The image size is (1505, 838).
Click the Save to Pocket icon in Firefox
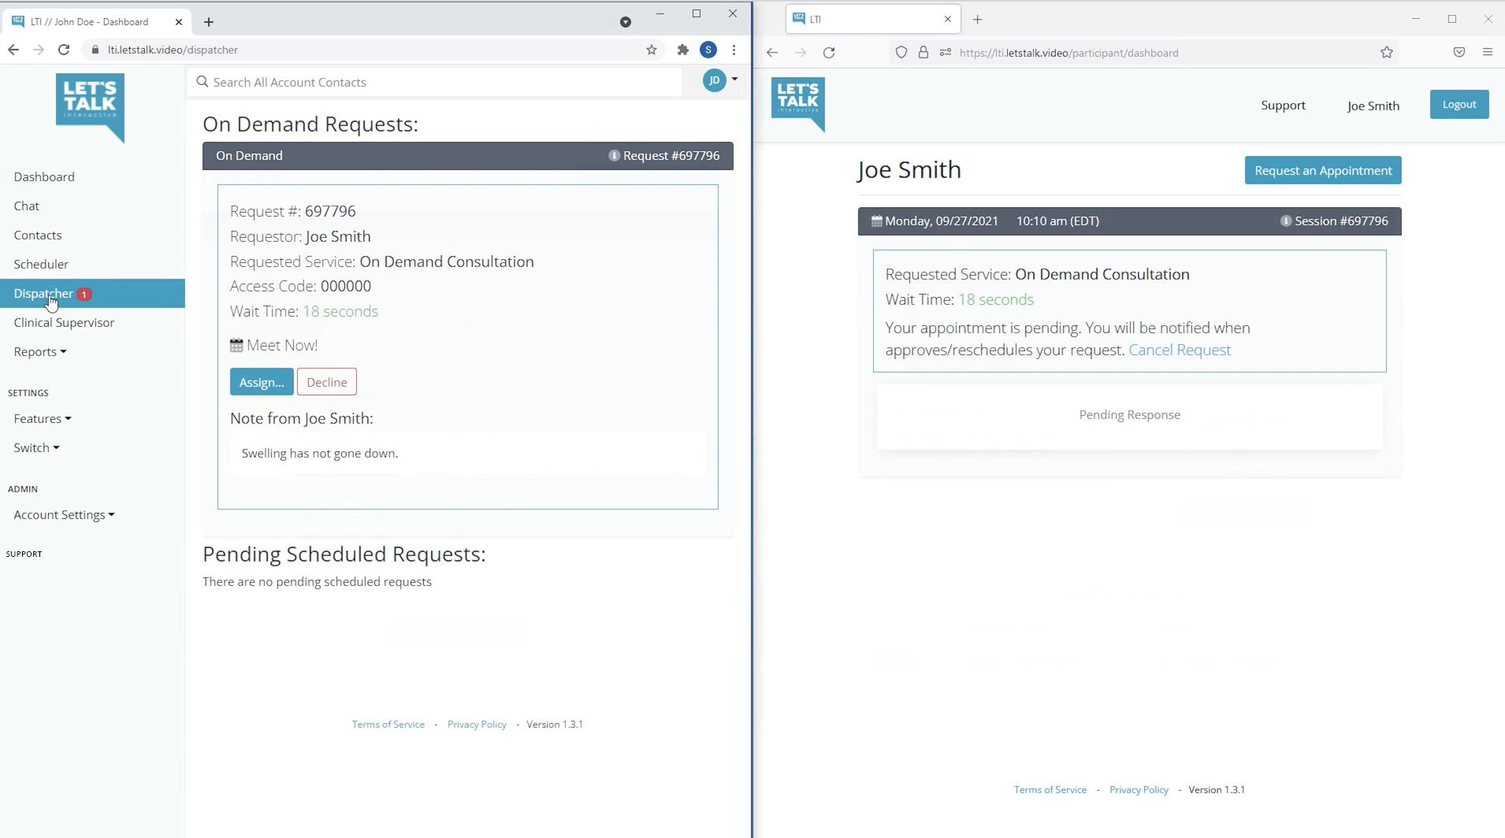(x=1459, y=52)
